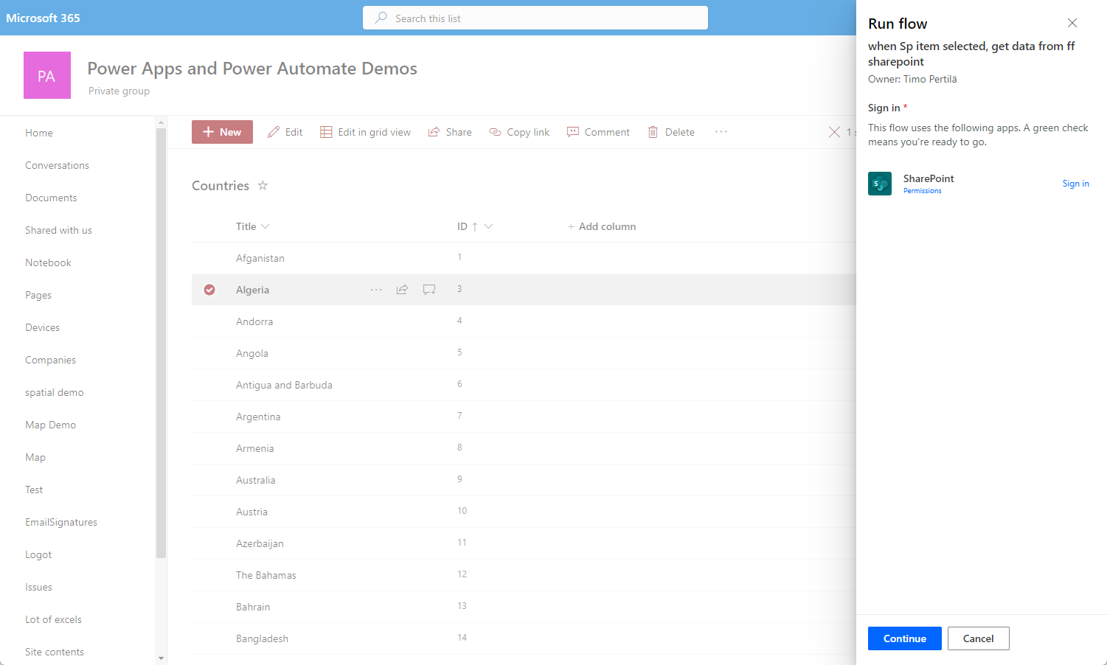Uncheck the selected Algeria row checkbox
Image resolution: width=1107 pixels, height=665 pixels.
[209, 290]
